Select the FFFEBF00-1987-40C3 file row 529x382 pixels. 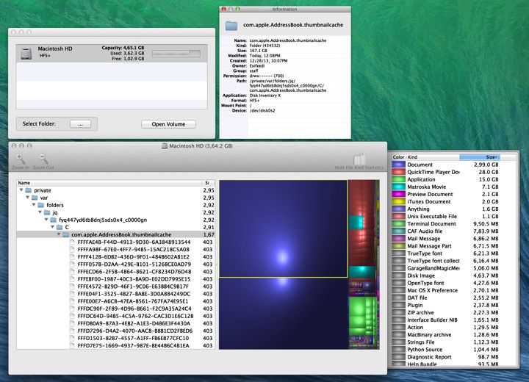[x=115, y=279]
